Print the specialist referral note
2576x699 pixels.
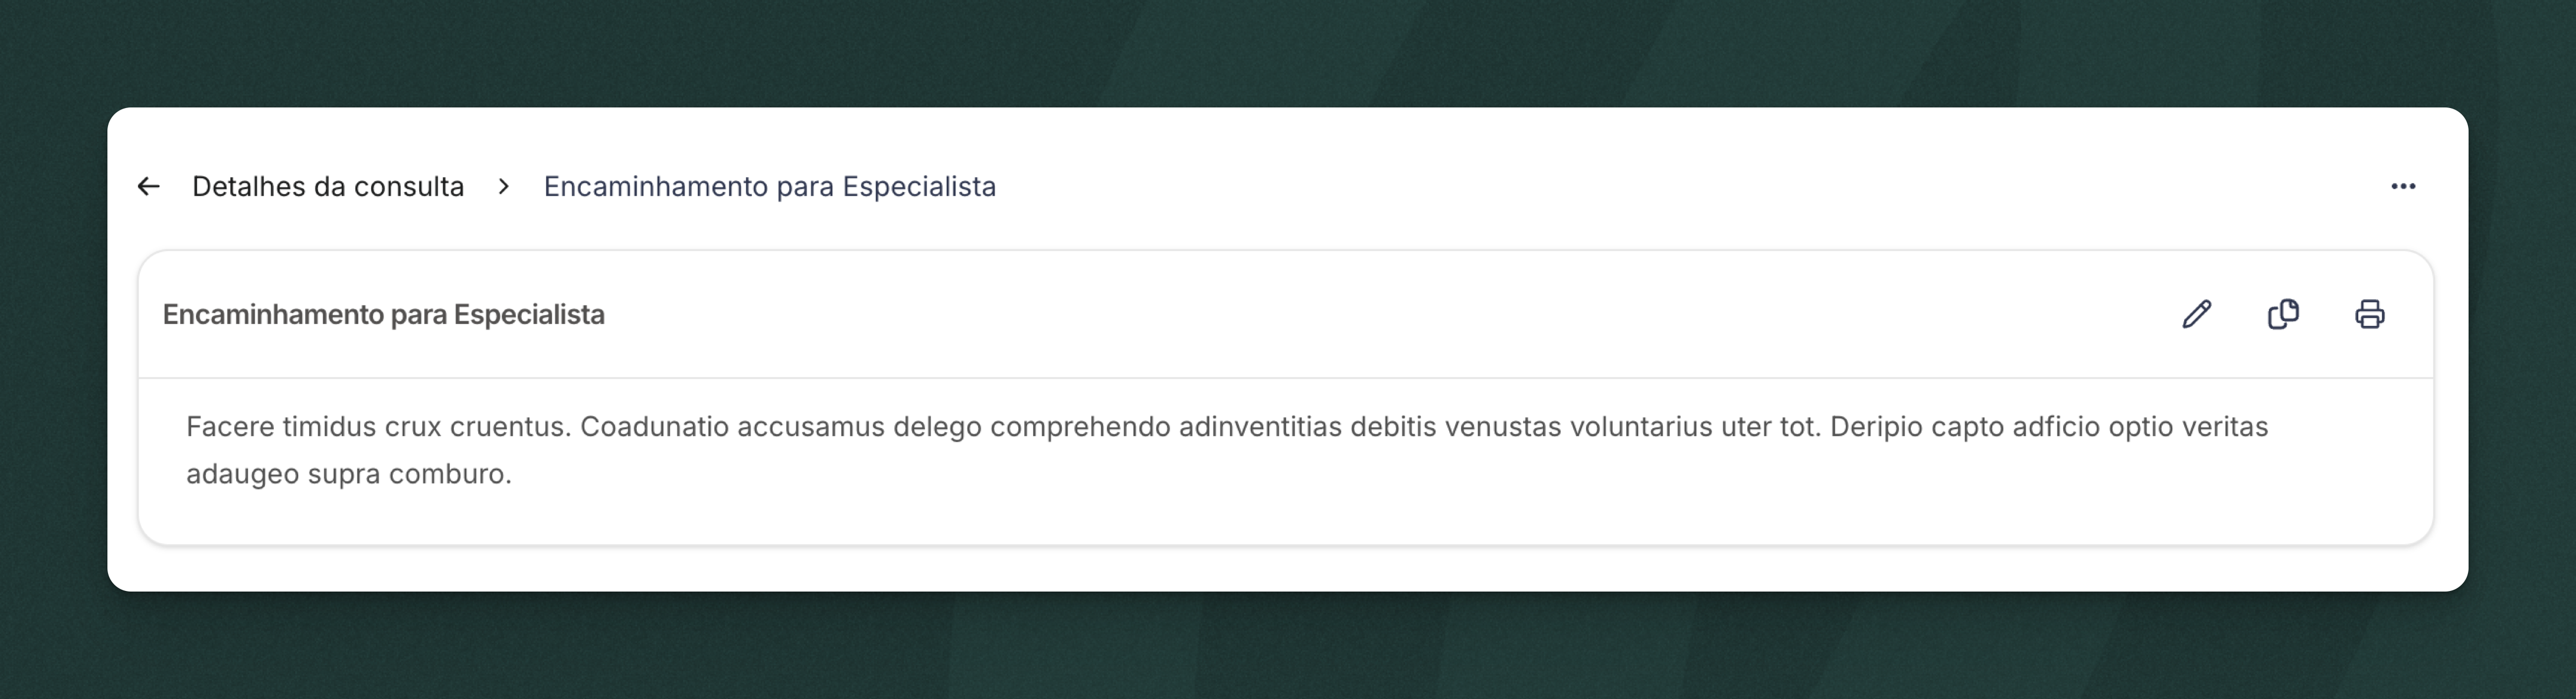click(2370, 314)
